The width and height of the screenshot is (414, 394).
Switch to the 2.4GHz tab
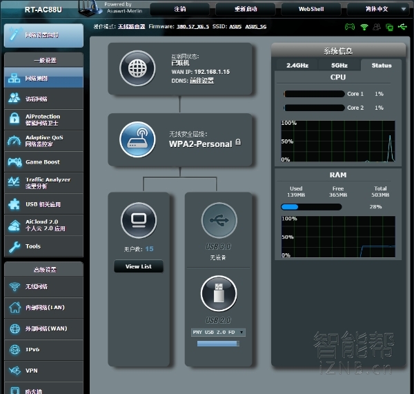tap(297, 66)
